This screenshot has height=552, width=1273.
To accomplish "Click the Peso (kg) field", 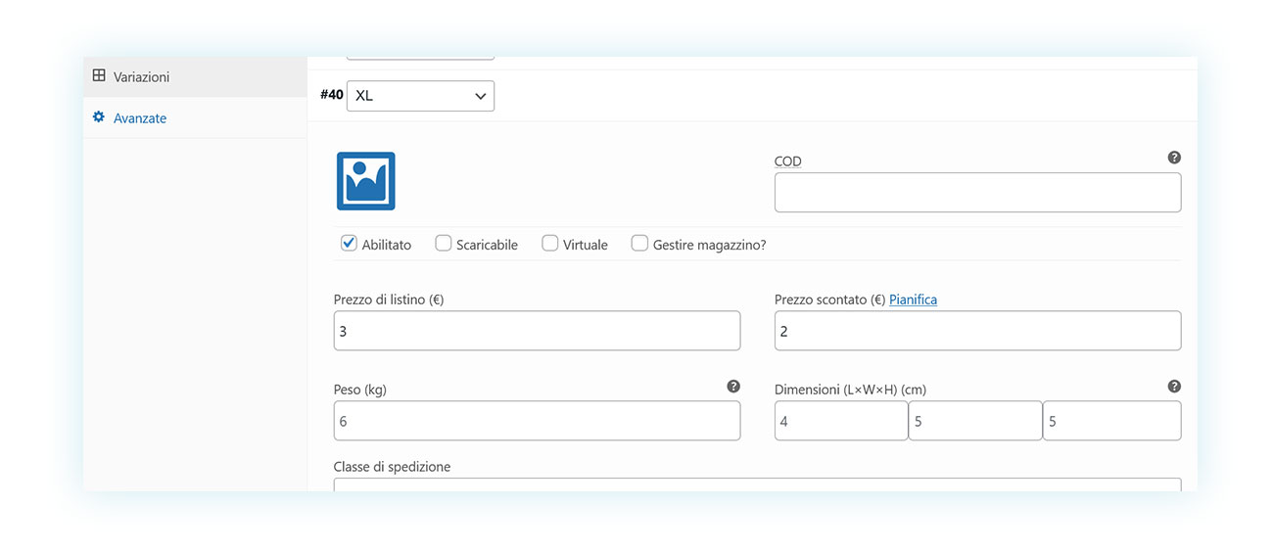I will point(537,421).
